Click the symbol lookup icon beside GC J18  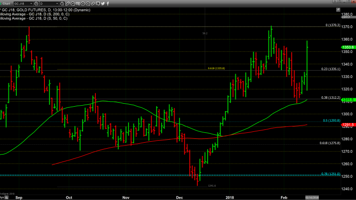tap(36, 4)
